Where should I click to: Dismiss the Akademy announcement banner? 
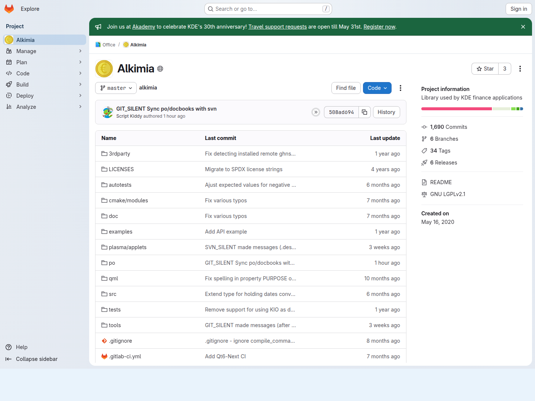523,27
